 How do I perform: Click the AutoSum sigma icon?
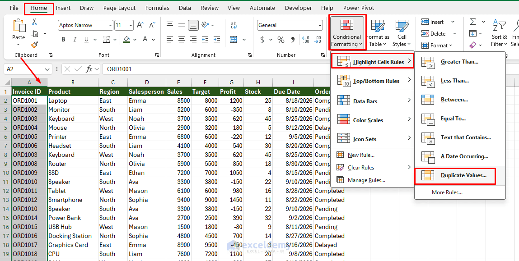pyautogui.click(x=473, y=22)
